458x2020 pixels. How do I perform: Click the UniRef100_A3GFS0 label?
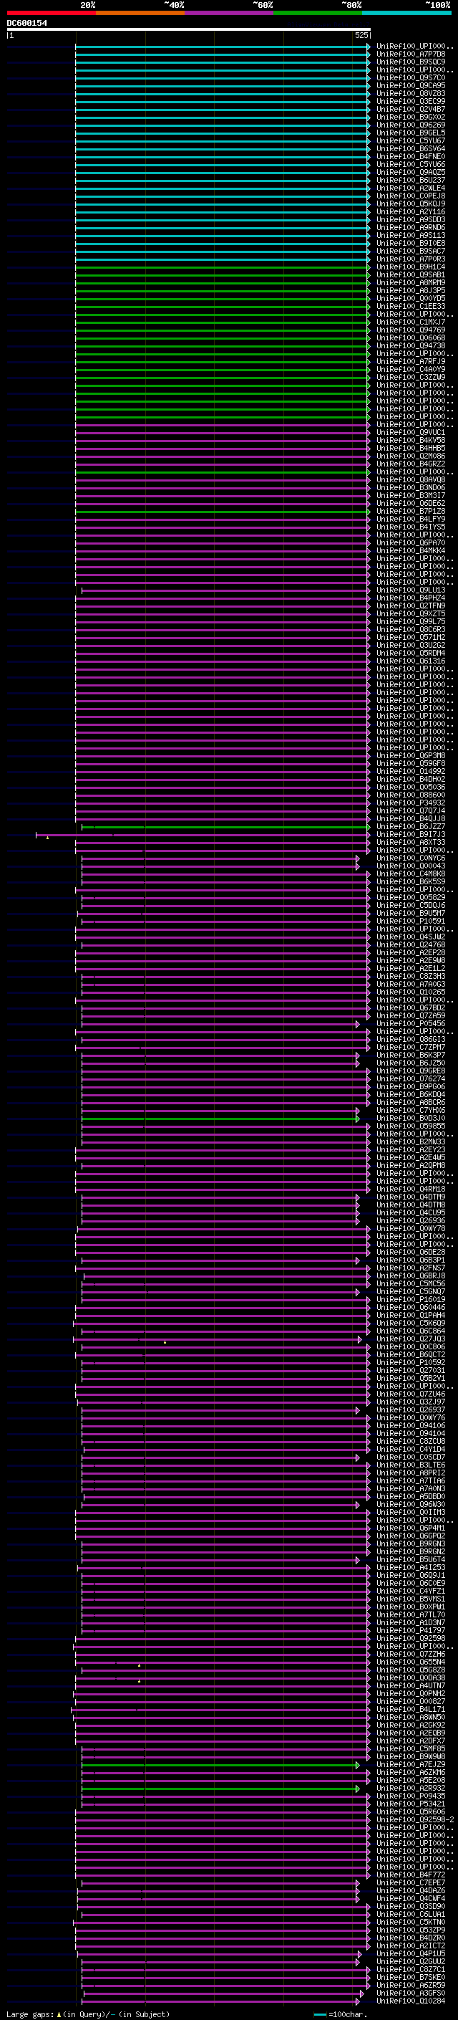pyautogui.click(x=411, y=1993)
